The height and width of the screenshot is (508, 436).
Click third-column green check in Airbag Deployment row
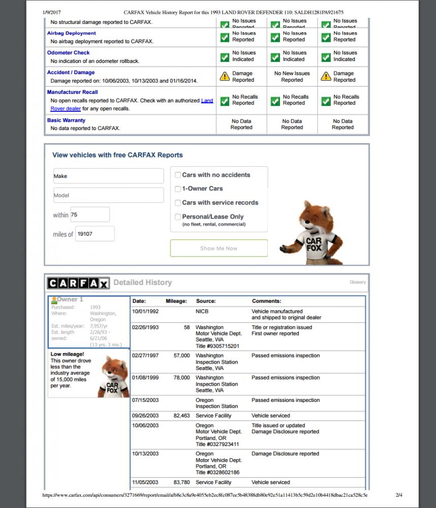click(x=326, y=38)
